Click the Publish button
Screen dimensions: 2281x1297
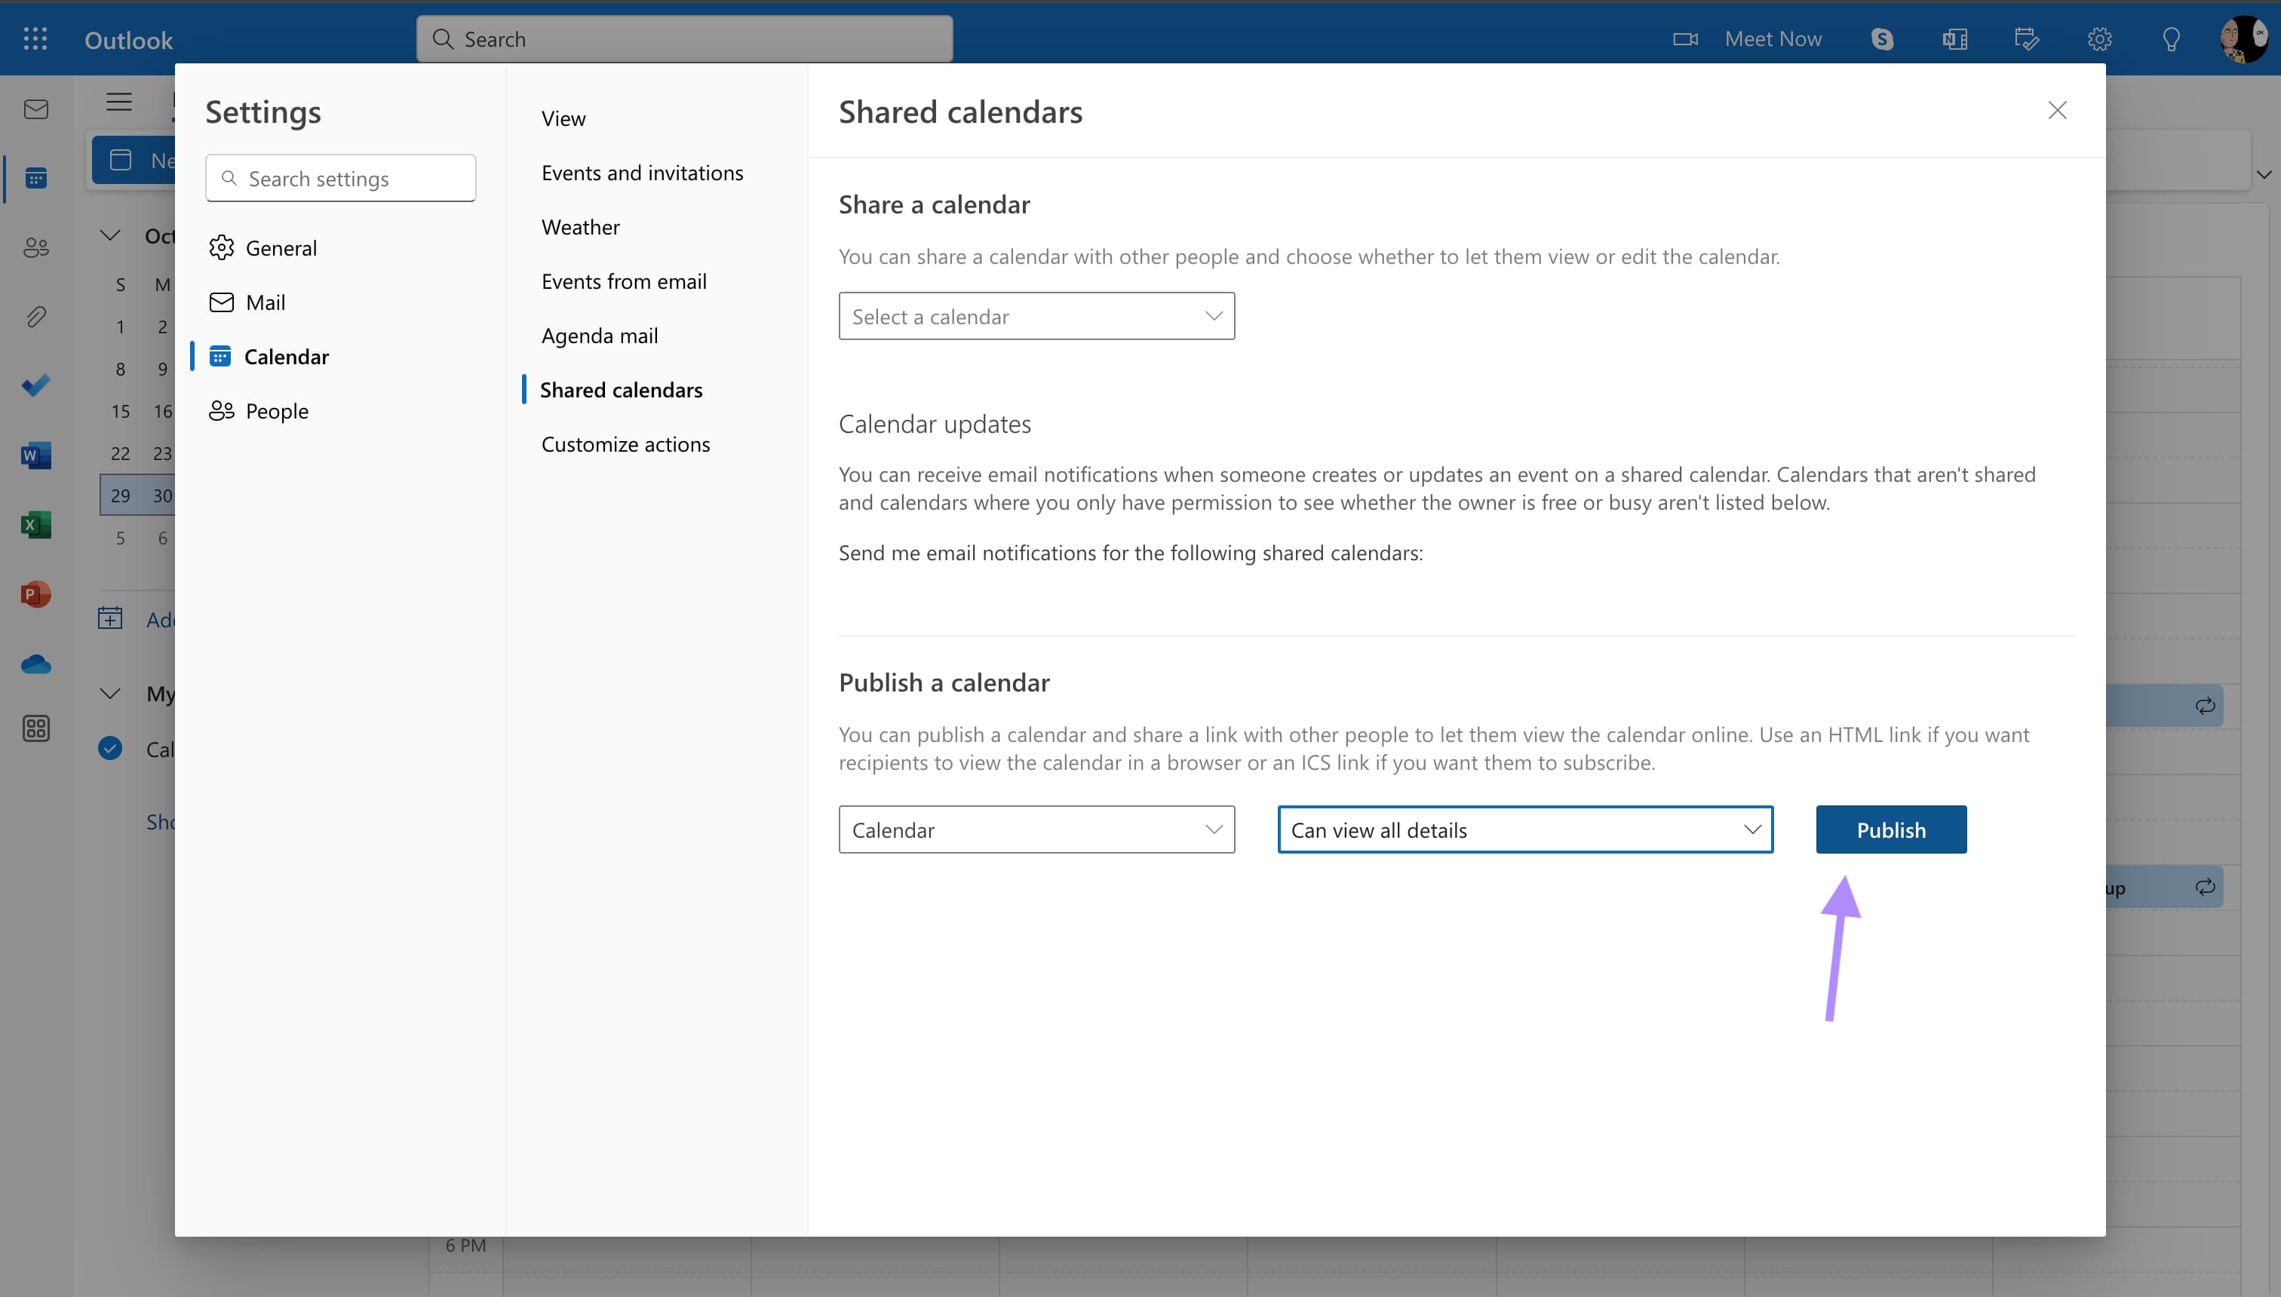(1891, 829)
